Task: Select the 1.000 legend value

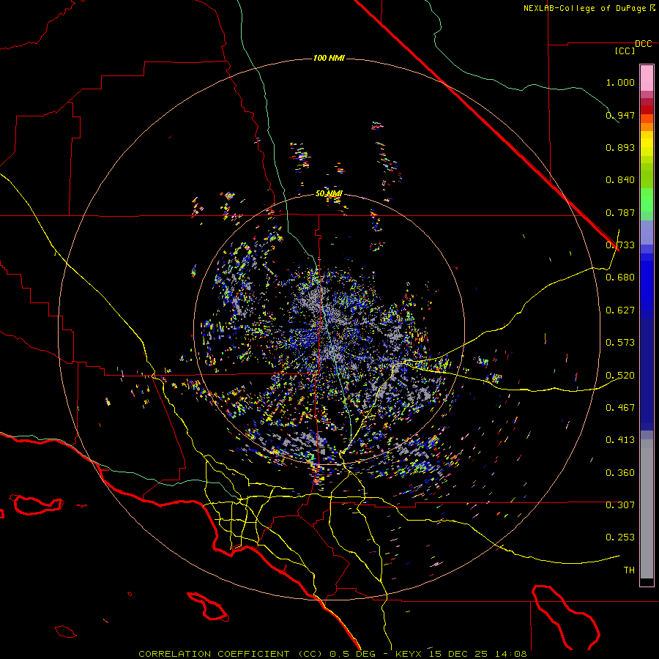Action: [x=620, y=82]
